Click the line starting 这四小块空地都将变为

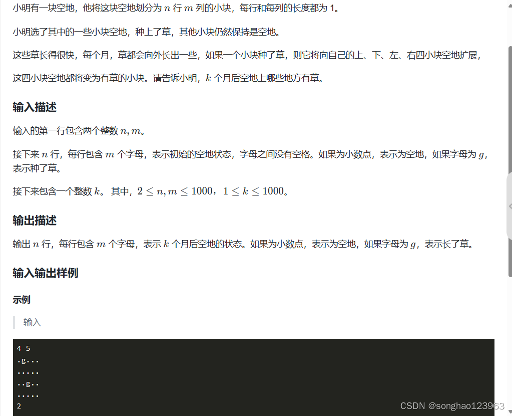click(168, 79)
